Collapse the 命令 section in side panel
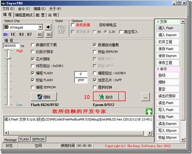Screen dimensions: 192x154 pyautogui.click(x=158, y=68)
